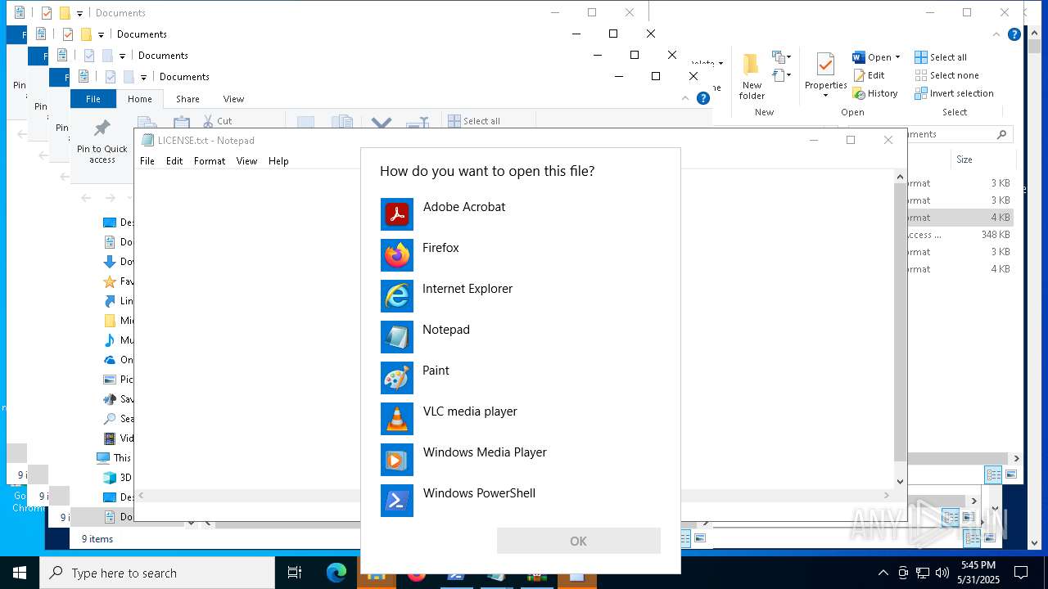Click the Pin to Quick access pushpin
Image resolution: width=1048 pixels, height=589 pixels.
coord(102,128)
